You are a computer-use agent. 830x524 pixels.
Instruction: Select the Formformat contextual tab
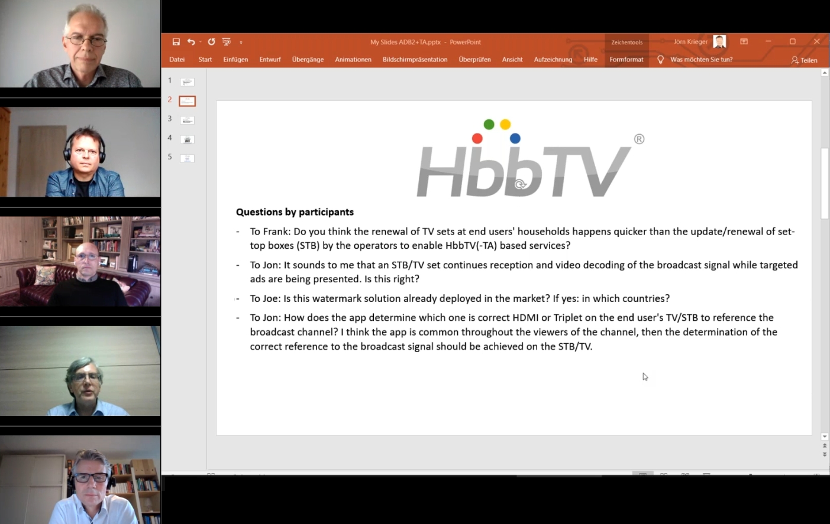pos(626,59)
